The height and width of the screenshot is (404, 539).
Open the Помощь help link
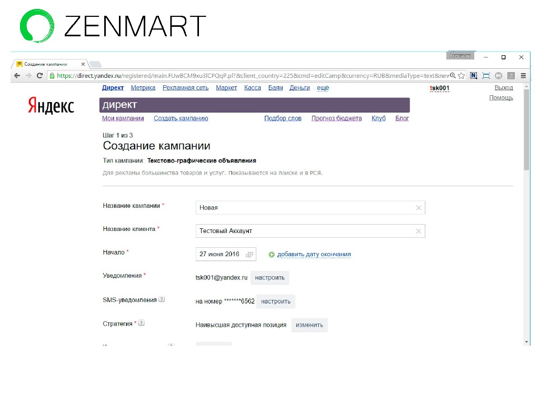pyautogui.click(x=501, y=98)
